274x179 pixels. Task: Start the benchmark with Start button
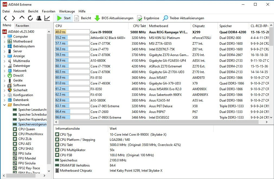[x=64, y=18]
